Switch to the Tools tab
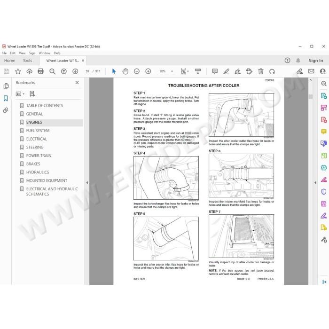Screen dimensions: 329x329 pyautogui.click(x=27, y=61)
